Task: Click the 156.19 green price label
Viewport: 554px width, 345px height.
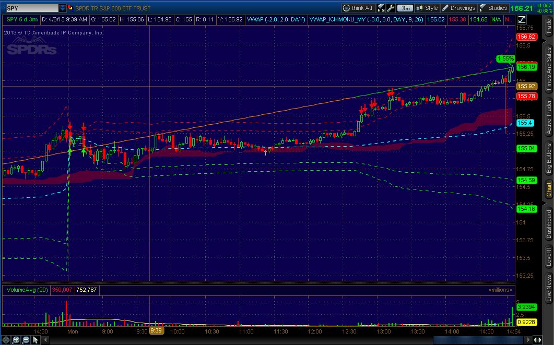Action: tap(526, 67)
